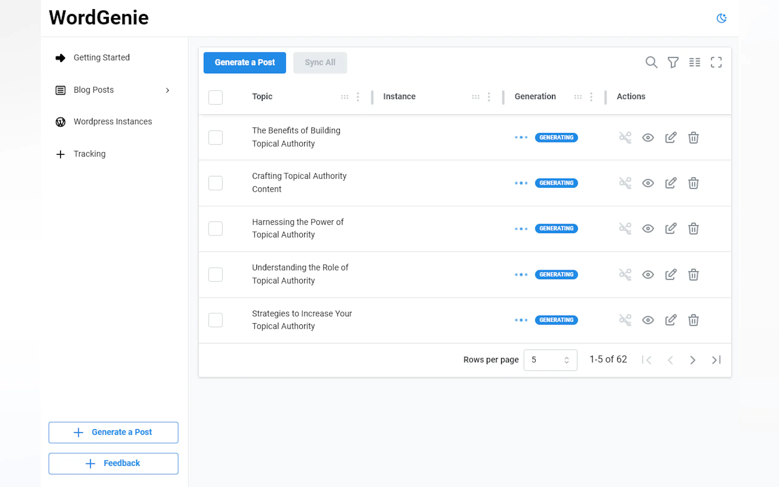The width and height of the screenshot is (779, 487).
Task: Click the filter funnel icon
Action: click(673, 62)
